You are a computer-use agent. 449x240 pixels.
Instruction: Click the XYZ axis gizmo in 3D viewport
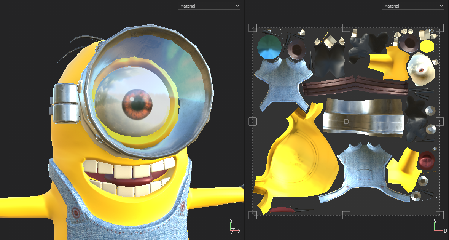(x=235, y=227)
